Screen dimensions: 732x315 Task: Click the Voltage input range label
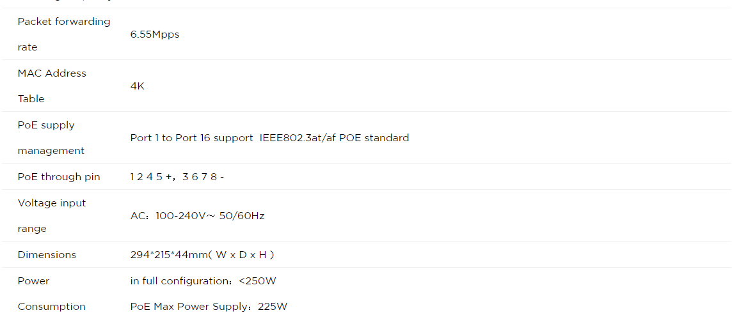pos(52,216)
